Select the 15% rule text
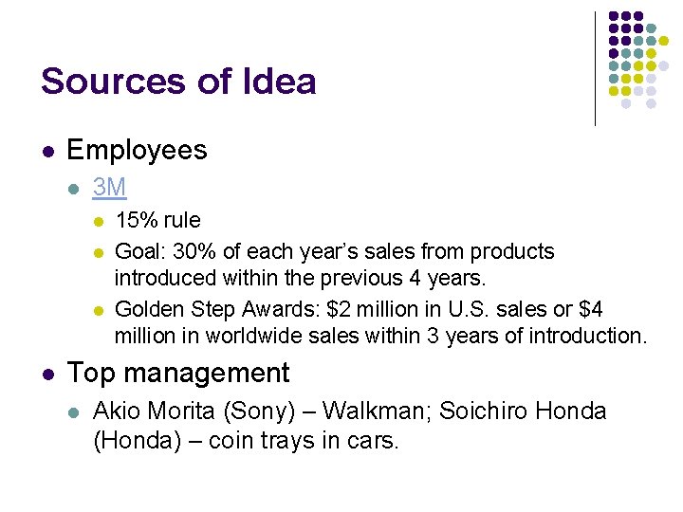683x512 pixels. 157,221
